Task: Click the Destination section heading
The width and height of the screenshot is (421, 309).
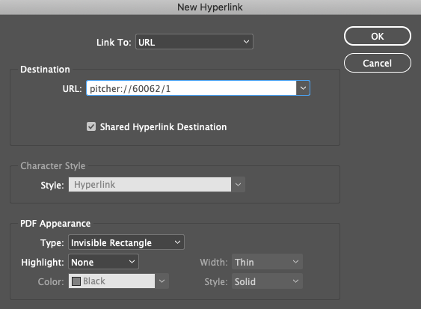Action: coord(45,70)
